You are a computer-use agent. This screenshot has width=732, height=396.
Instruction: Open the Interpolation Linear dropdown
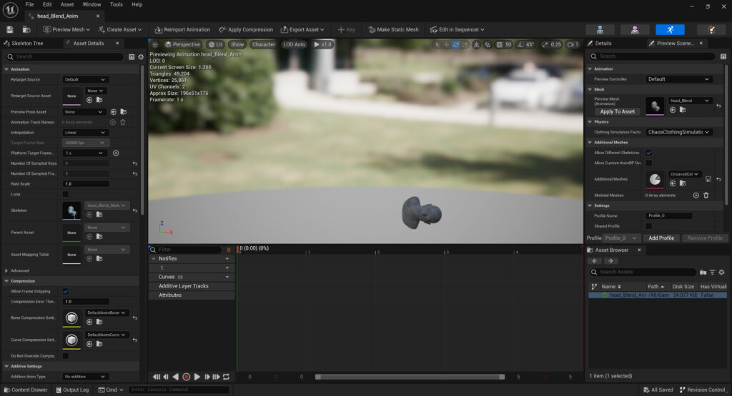pos(85,132)
